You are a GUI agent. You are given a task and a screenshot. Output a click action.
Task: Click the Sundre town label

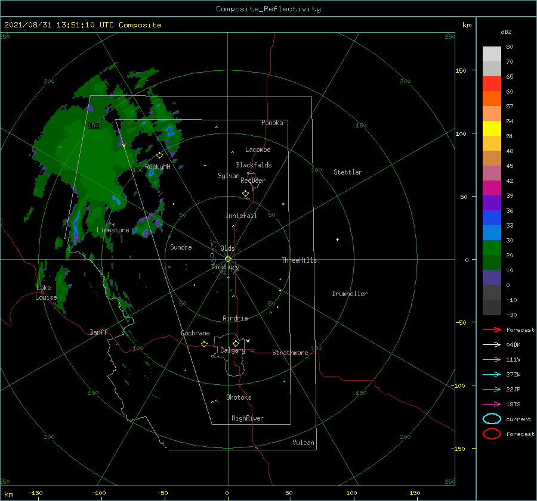181,247
